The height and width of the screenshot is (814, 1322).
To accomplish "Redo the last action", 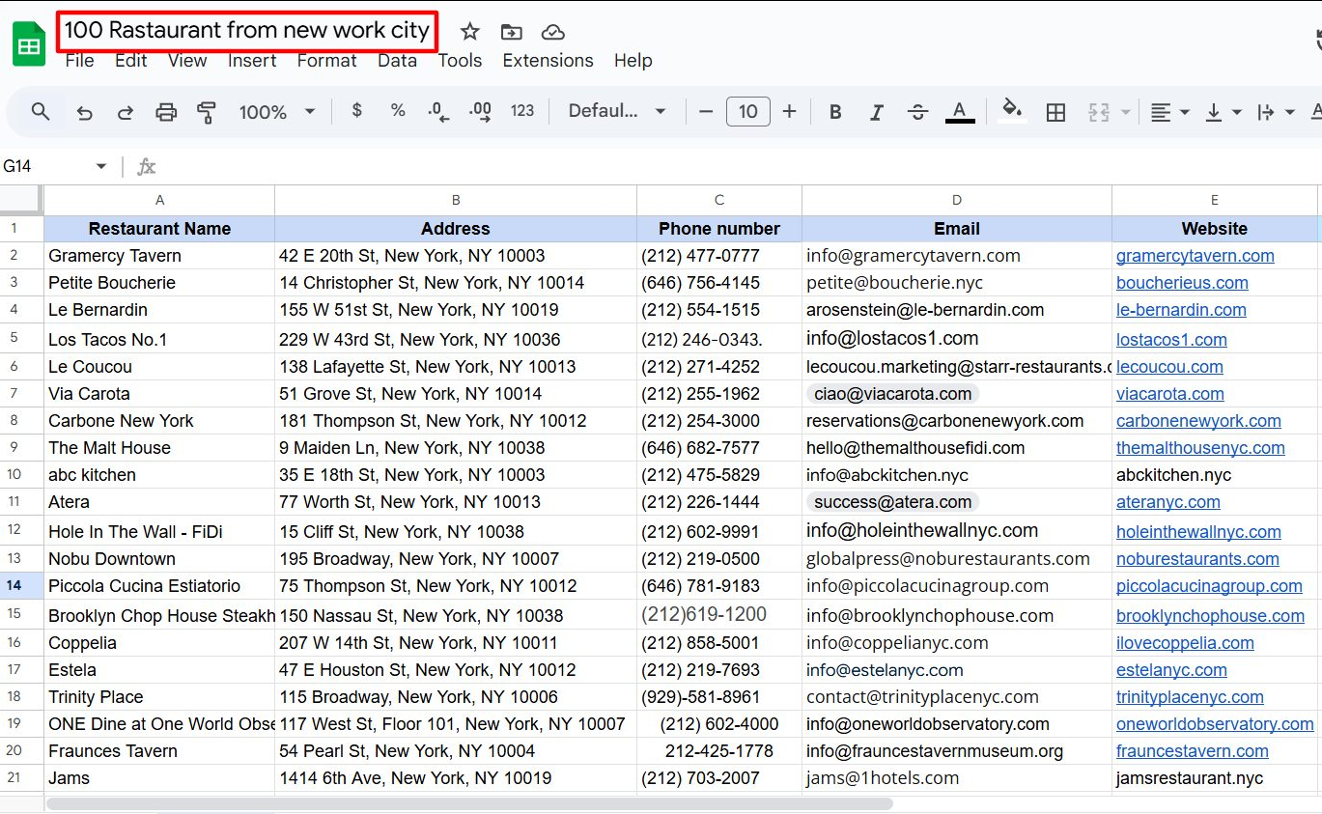I will click(x=125, y=111).
